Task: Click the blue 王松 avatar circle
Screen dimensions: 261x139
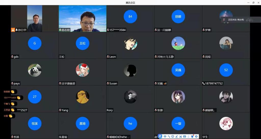Action: (83, 43)
